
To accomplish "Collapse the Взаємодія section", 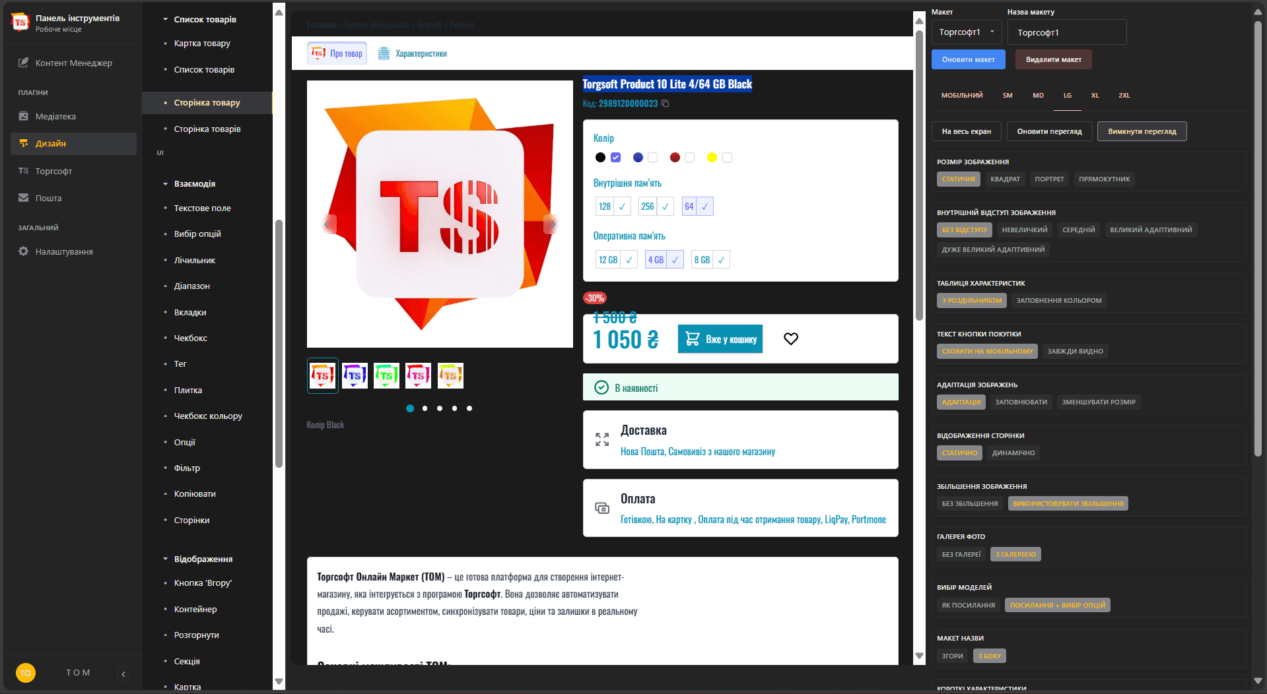I will coord(166,184).
